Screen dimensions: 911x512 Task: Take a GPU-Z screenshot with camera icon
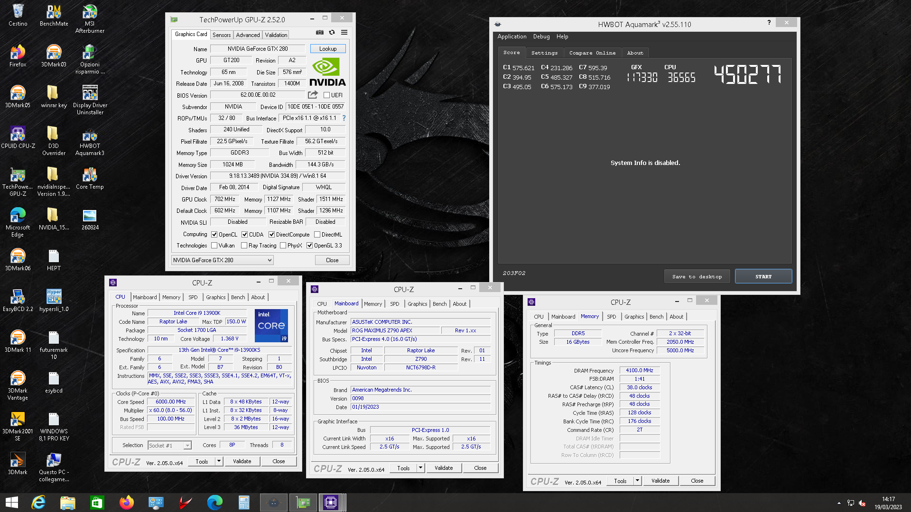pos(320,33)
